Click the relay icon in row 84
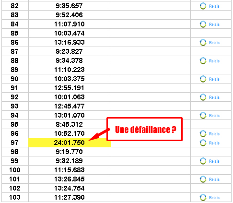 (x=203, y=24)
